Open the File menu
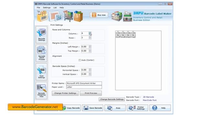207x116 pixels. [38, 8]
